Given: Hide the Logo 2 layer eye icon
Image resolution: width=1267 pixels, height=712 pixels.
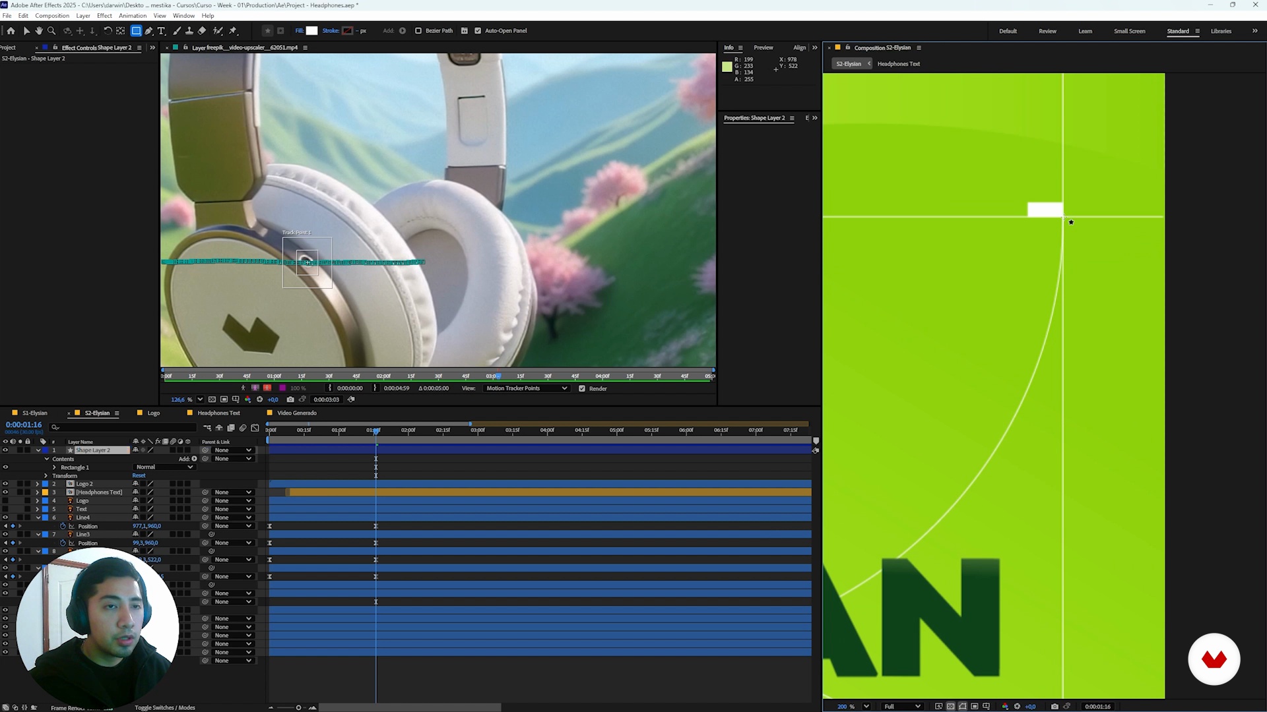Looking at the screenshot, I should coord(5,484).
